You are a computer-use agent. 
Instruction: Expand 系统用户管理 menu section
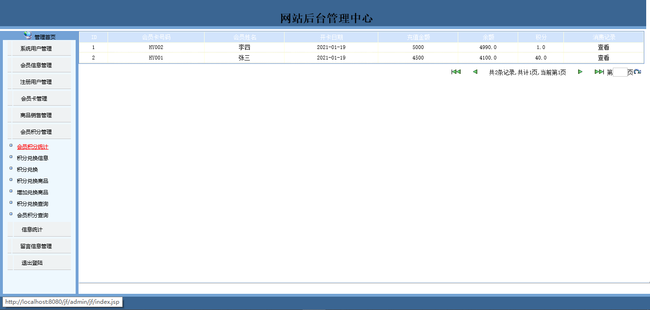tap(36, 49)
